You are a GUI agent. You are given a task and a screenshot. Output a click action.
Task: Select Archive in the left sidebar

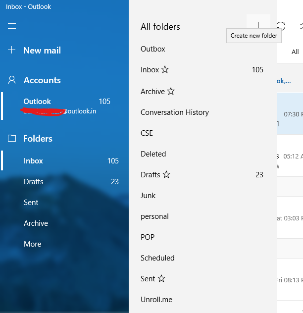[64, 223]
